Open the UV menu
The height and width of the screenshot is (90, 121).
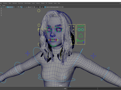[46, 3]
